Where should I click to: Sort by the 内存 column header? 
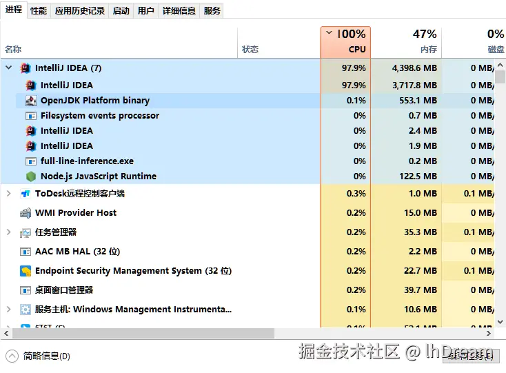coord(406,42)
